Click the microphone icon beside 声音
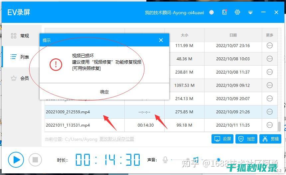This screenshot has height=175, width=286. pyautogui.click(x=165, y=160)
